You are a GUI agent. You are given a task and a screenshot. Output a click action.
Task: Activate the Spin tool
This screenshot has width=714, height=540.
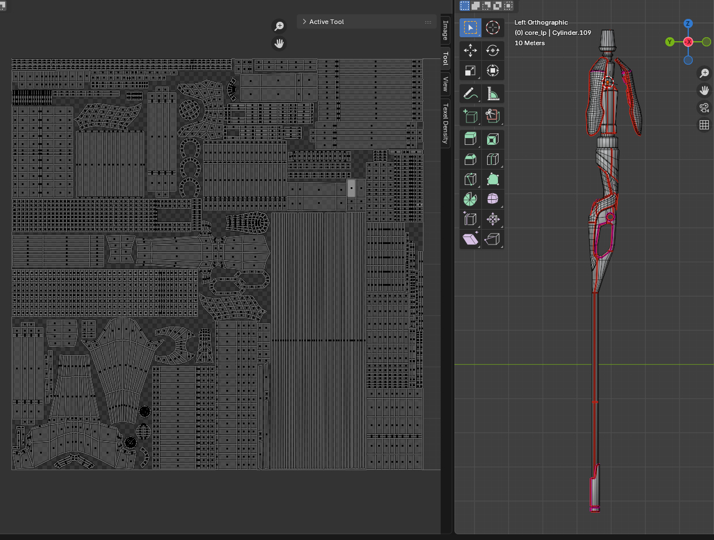[470, 199]
